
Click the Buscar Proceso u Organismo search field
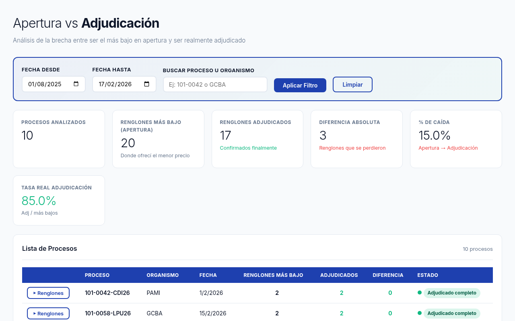tap(215, 84)
